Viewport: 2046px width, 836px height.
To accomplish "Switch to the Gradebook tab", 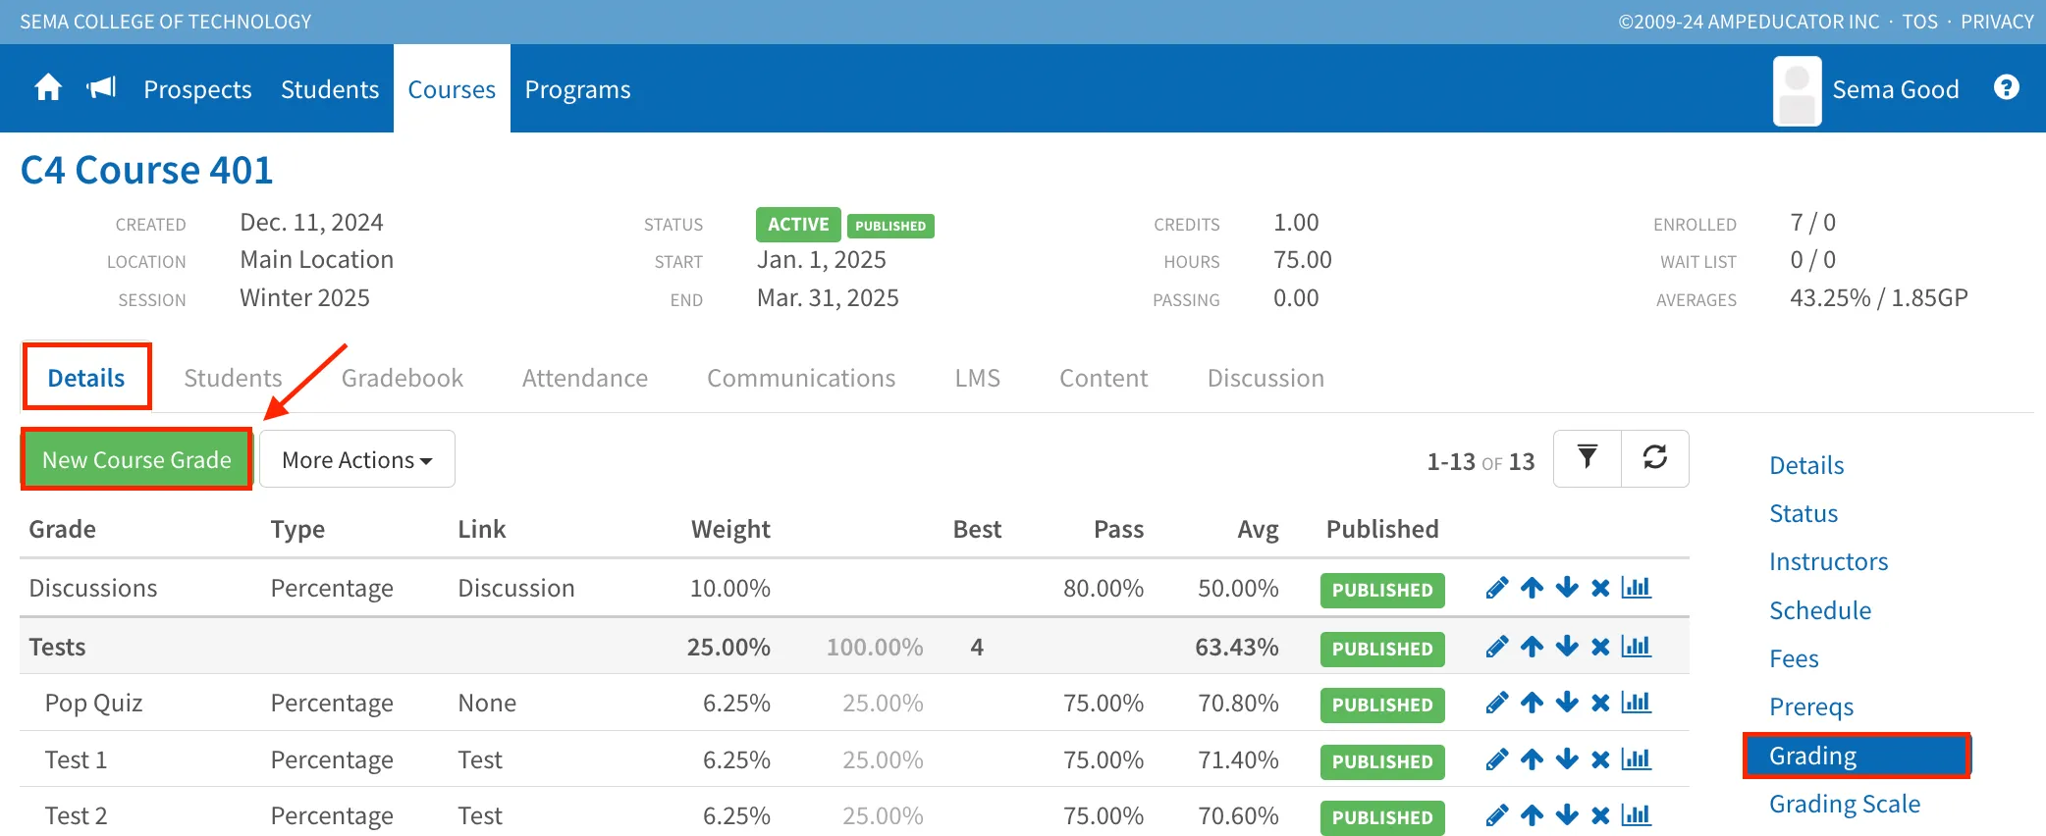I will [402, 378].
